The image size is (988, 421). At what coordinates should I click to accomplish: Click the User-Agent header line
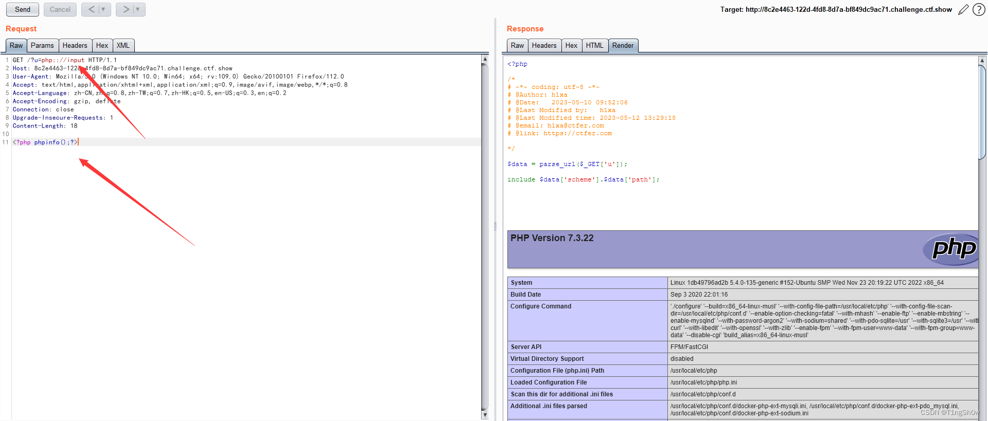(179, 77)
